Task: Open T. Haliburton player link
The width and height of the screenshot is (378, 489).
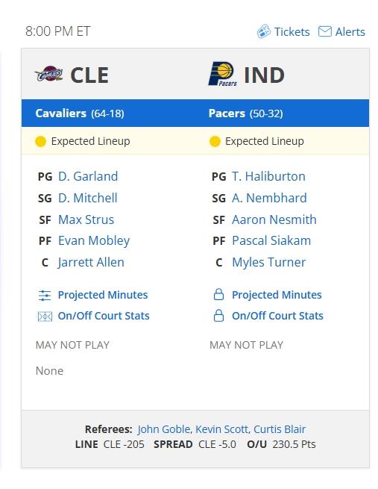Action: (x=268, y=176)
